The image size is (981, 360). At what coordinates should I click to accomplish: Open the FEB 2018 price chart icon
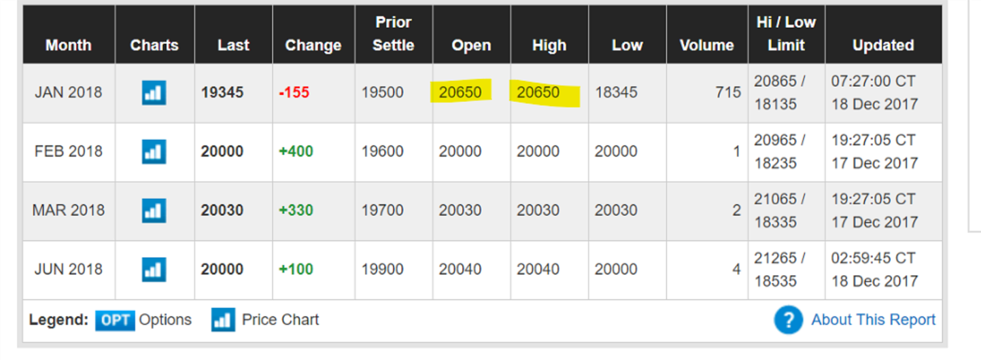tap(154, 152)
